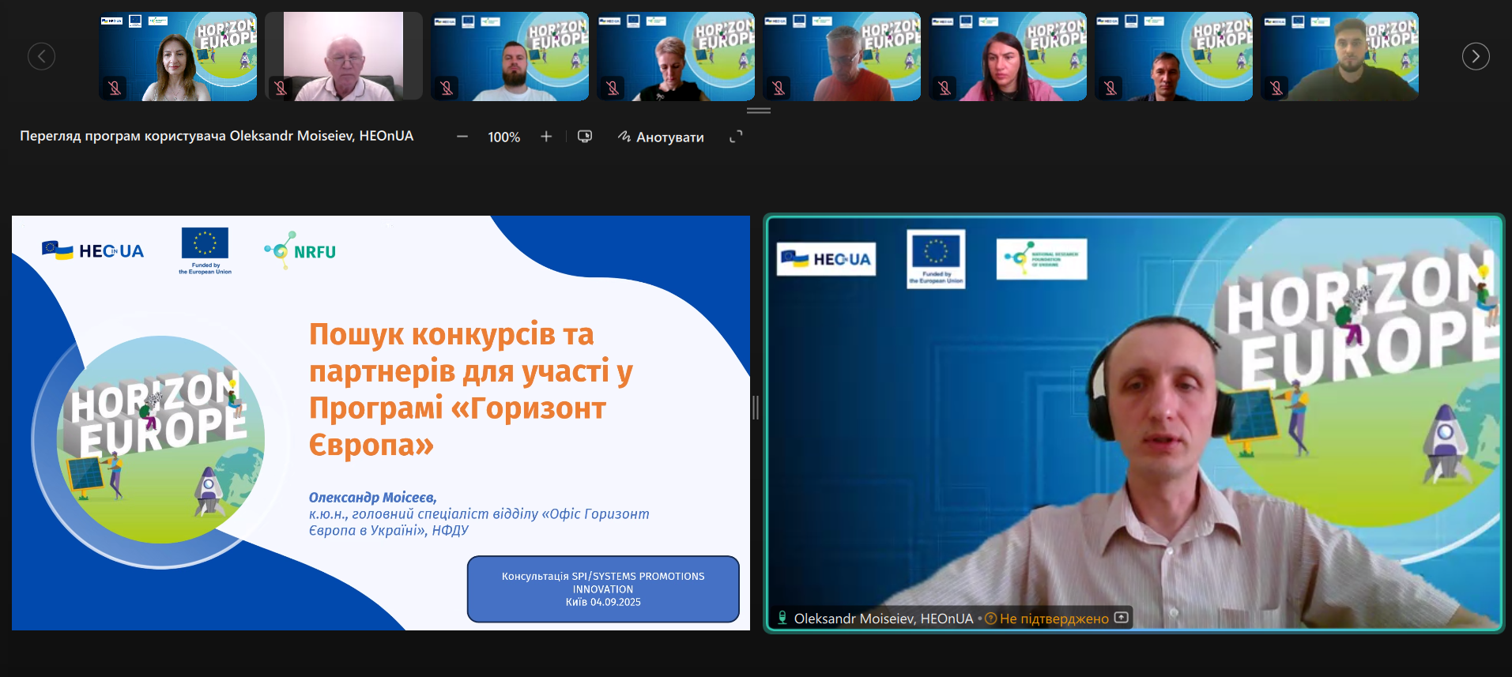The height and width of the screenshot is (677, 1512).
Task: Click the slide title Пошук конкурсів та партнерів
Action: (471, 389)
